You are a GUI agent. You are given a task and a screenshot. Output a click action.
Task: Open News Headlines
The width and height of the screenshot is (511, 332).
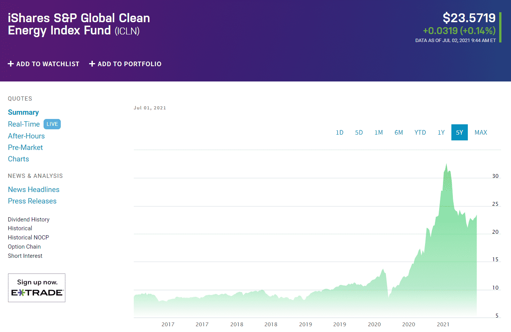34,189
